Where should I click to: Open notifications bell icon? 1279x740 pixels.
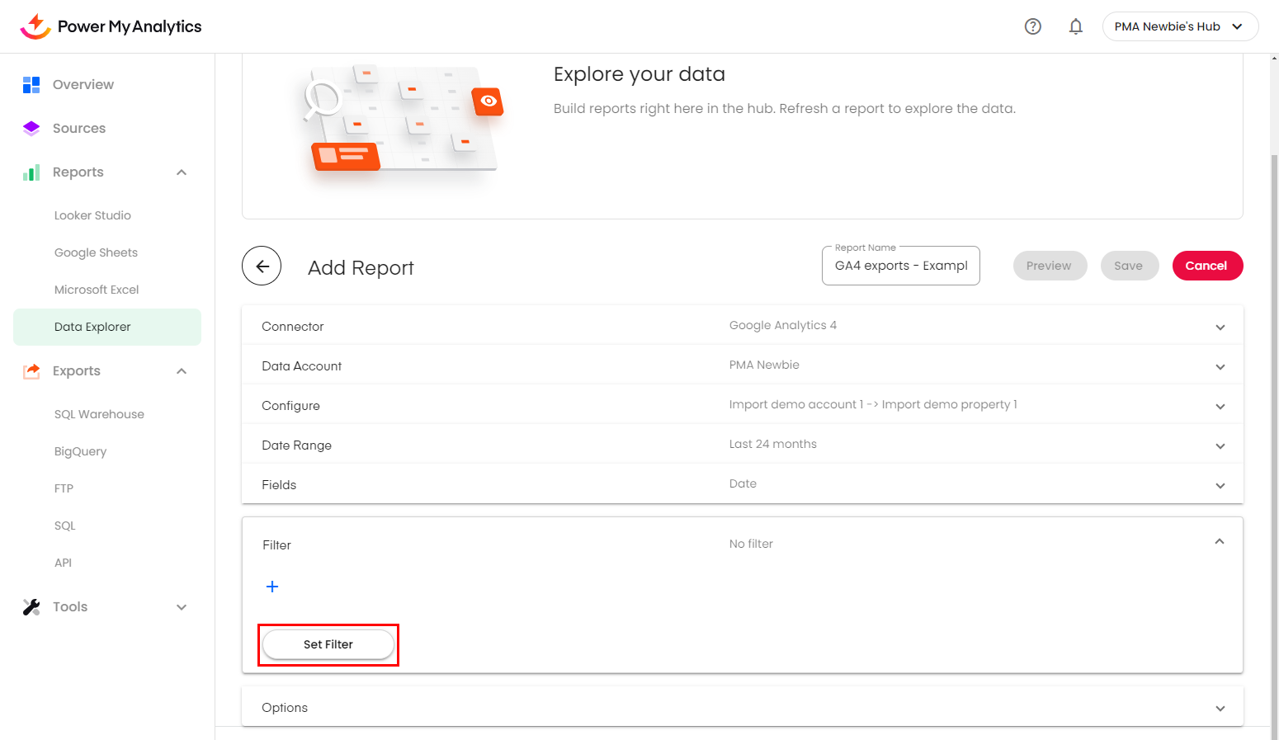point(1075,26)
